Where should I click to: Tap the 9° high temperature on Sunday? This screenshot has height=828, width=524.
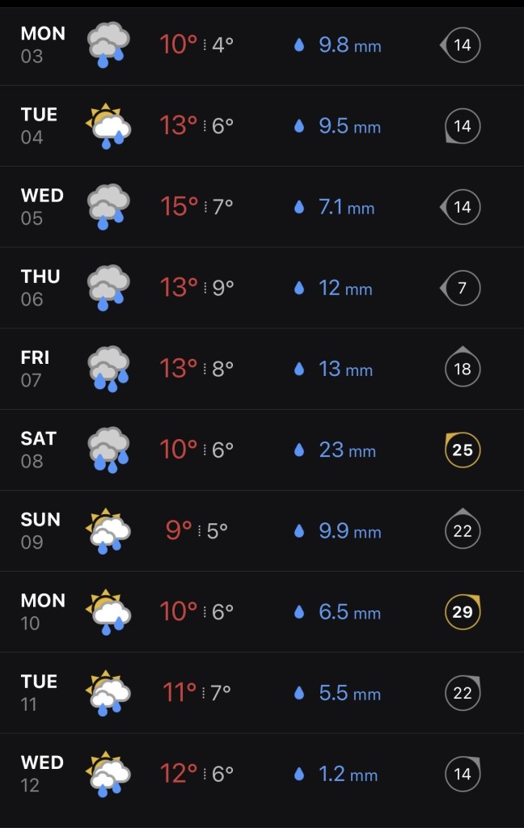(x=179, y=530)
